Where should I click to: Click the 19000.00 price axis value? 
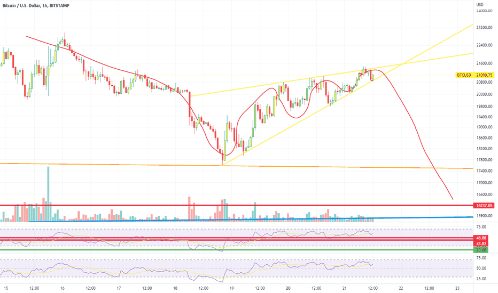(x=484, y=127)
